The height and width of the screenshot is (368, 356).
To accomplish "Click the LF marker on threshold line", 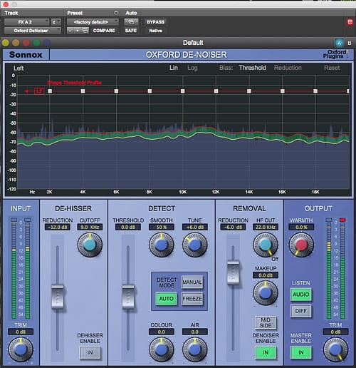I will [39, 91].
